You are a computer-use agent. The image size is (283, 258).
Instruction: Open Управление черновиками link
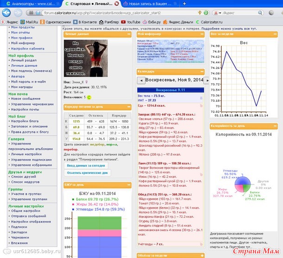(32, 104)
